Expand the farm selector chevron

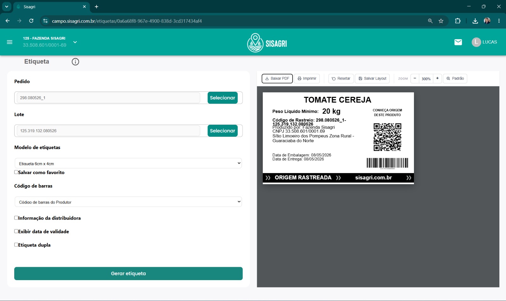pyautogui.click(x=75, y=42)
